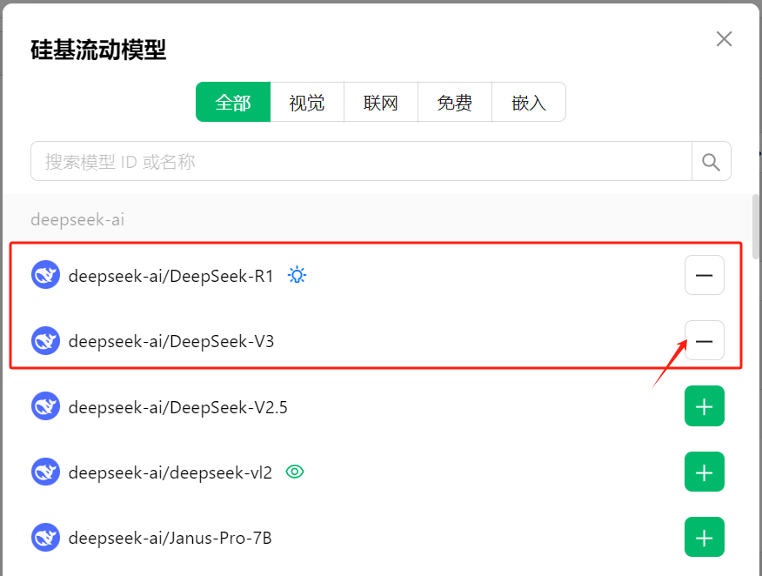Viewport: 762px width, 576px height.
Task: Click the reasoning sun icon next to DeepSeek-R1
Action: coord(296,273)
